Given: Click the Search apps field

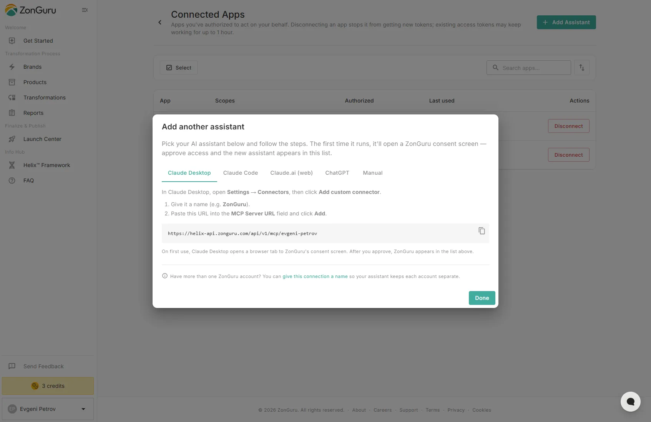Looking at the screenshot, I should [528, 68].
